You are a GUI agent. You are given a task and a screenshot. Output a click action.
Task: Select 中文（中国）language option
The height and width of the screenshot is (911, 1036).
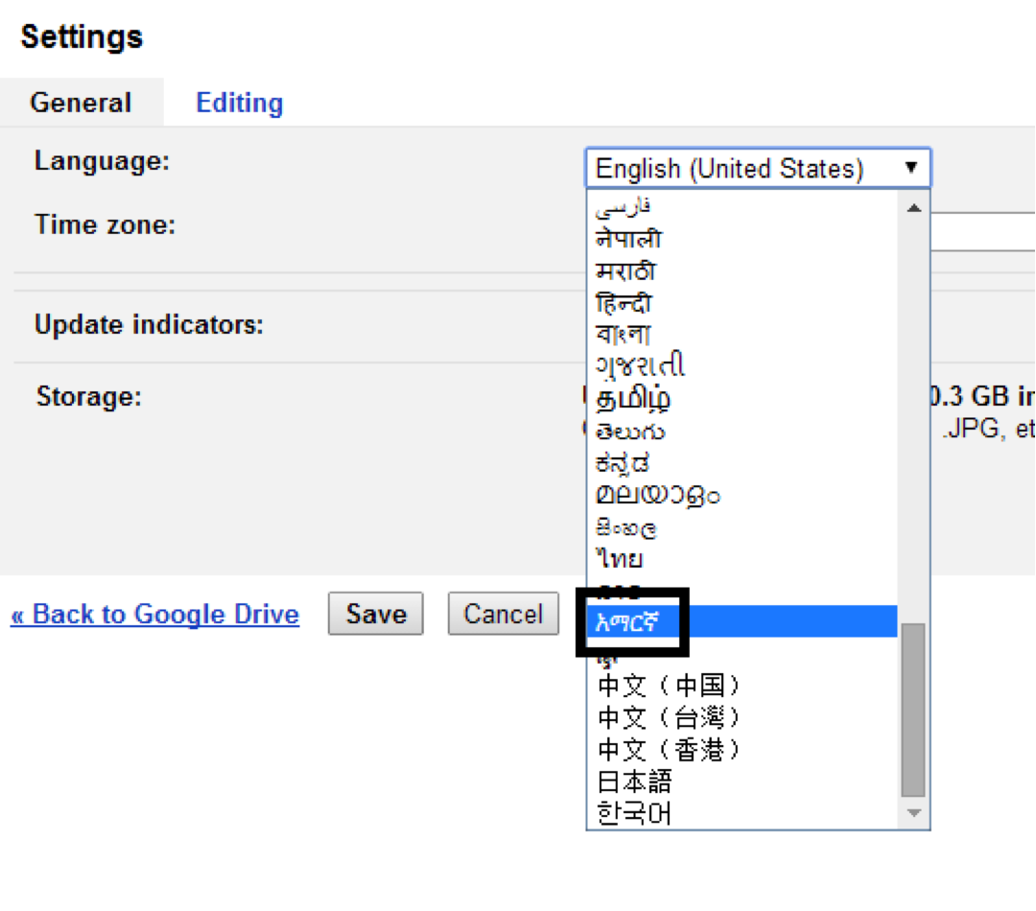[x=669, y=686]
